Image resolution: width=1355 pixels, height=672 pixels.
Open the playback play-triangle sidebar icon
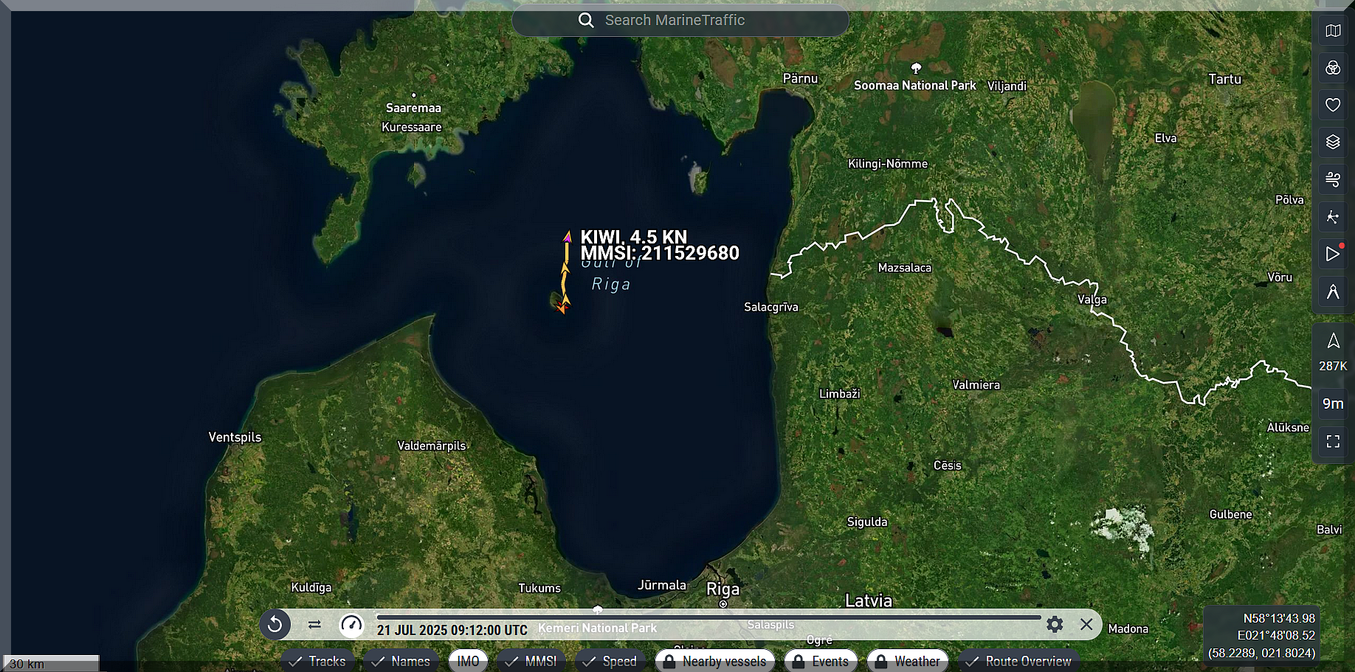pos(1333,254)
